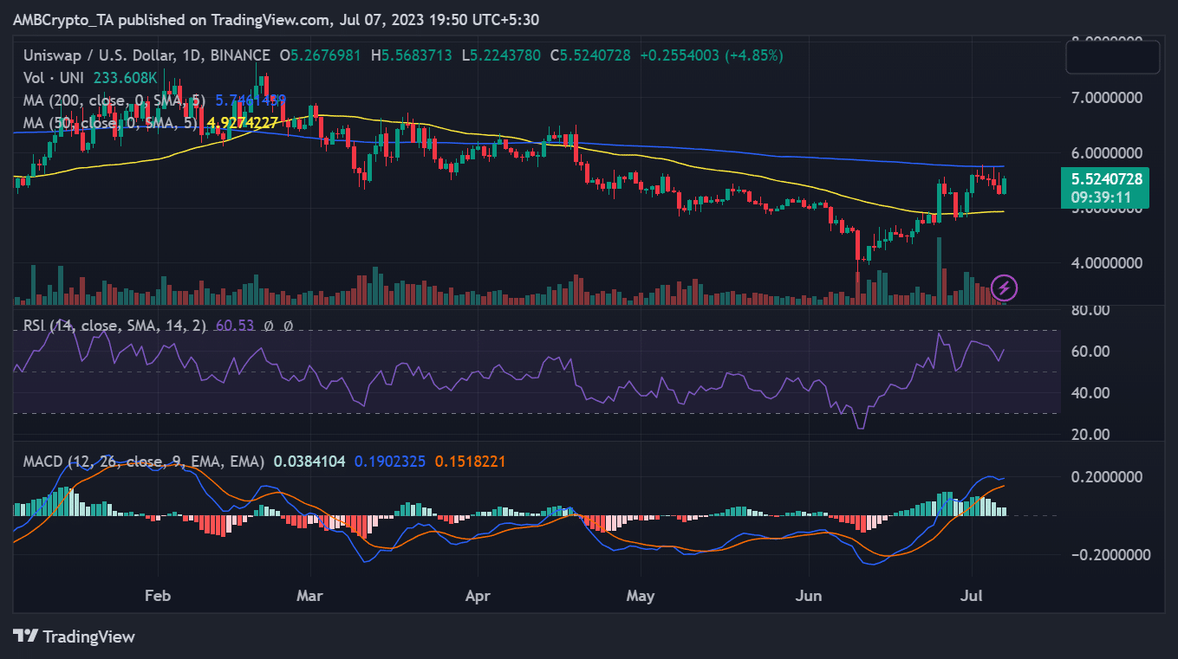
Task: Click the volume value 233.608K
Action: [x=124, y=78]
